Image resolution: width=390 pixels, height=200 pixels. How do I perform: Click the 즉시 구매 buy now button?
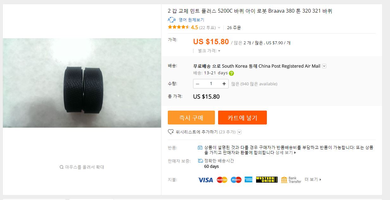[x=191, y=118]
